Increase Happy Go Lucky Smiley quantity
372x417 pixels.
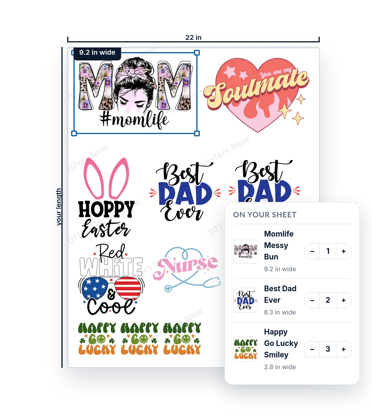(x=344, y=349)
